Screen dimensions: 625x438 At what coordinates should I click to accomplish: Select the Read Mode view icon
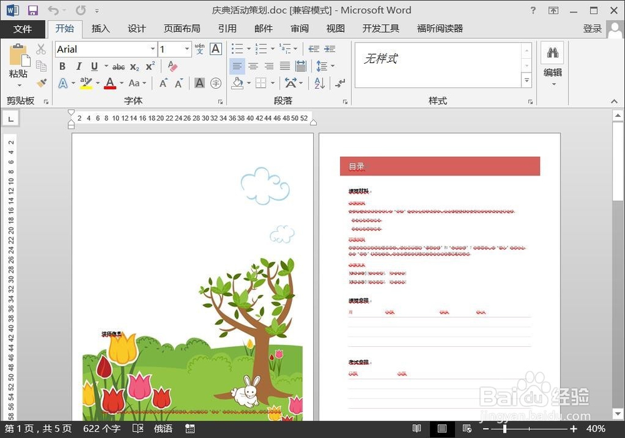pos(417,429)
